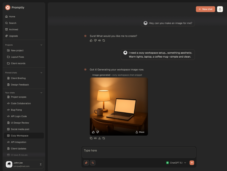Viewport: 227px width, 171px height.
Task: Open the Bug Fixing chat
Action: point(16,110)
